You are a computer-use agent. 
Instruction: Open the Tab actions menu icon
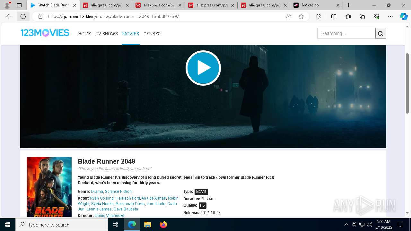click(19, 5)
